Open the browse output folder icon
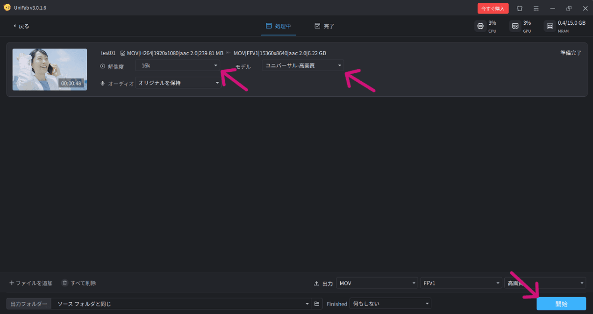593x314 pixels. (x=317, y=304)
